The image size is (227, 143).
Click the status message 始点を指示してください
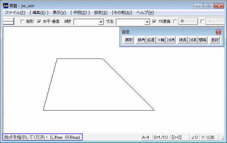(x=26, y=137)
